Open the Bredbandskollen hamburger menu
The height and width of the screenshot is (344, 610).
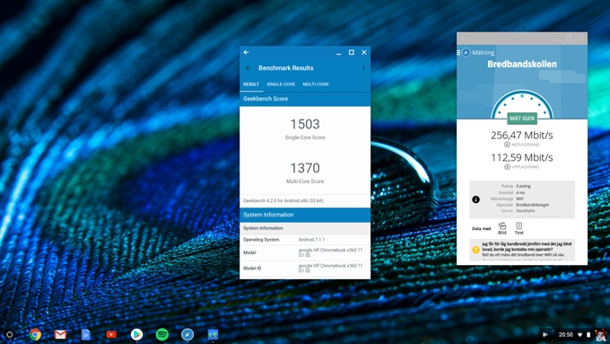(458, 53)
